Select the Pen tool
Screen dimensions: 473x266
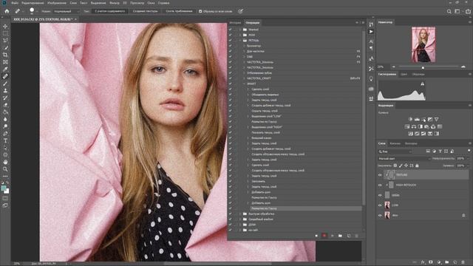[5, 134]
